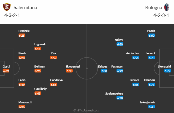Click the Salernitana club crest icon

point(9,7)
